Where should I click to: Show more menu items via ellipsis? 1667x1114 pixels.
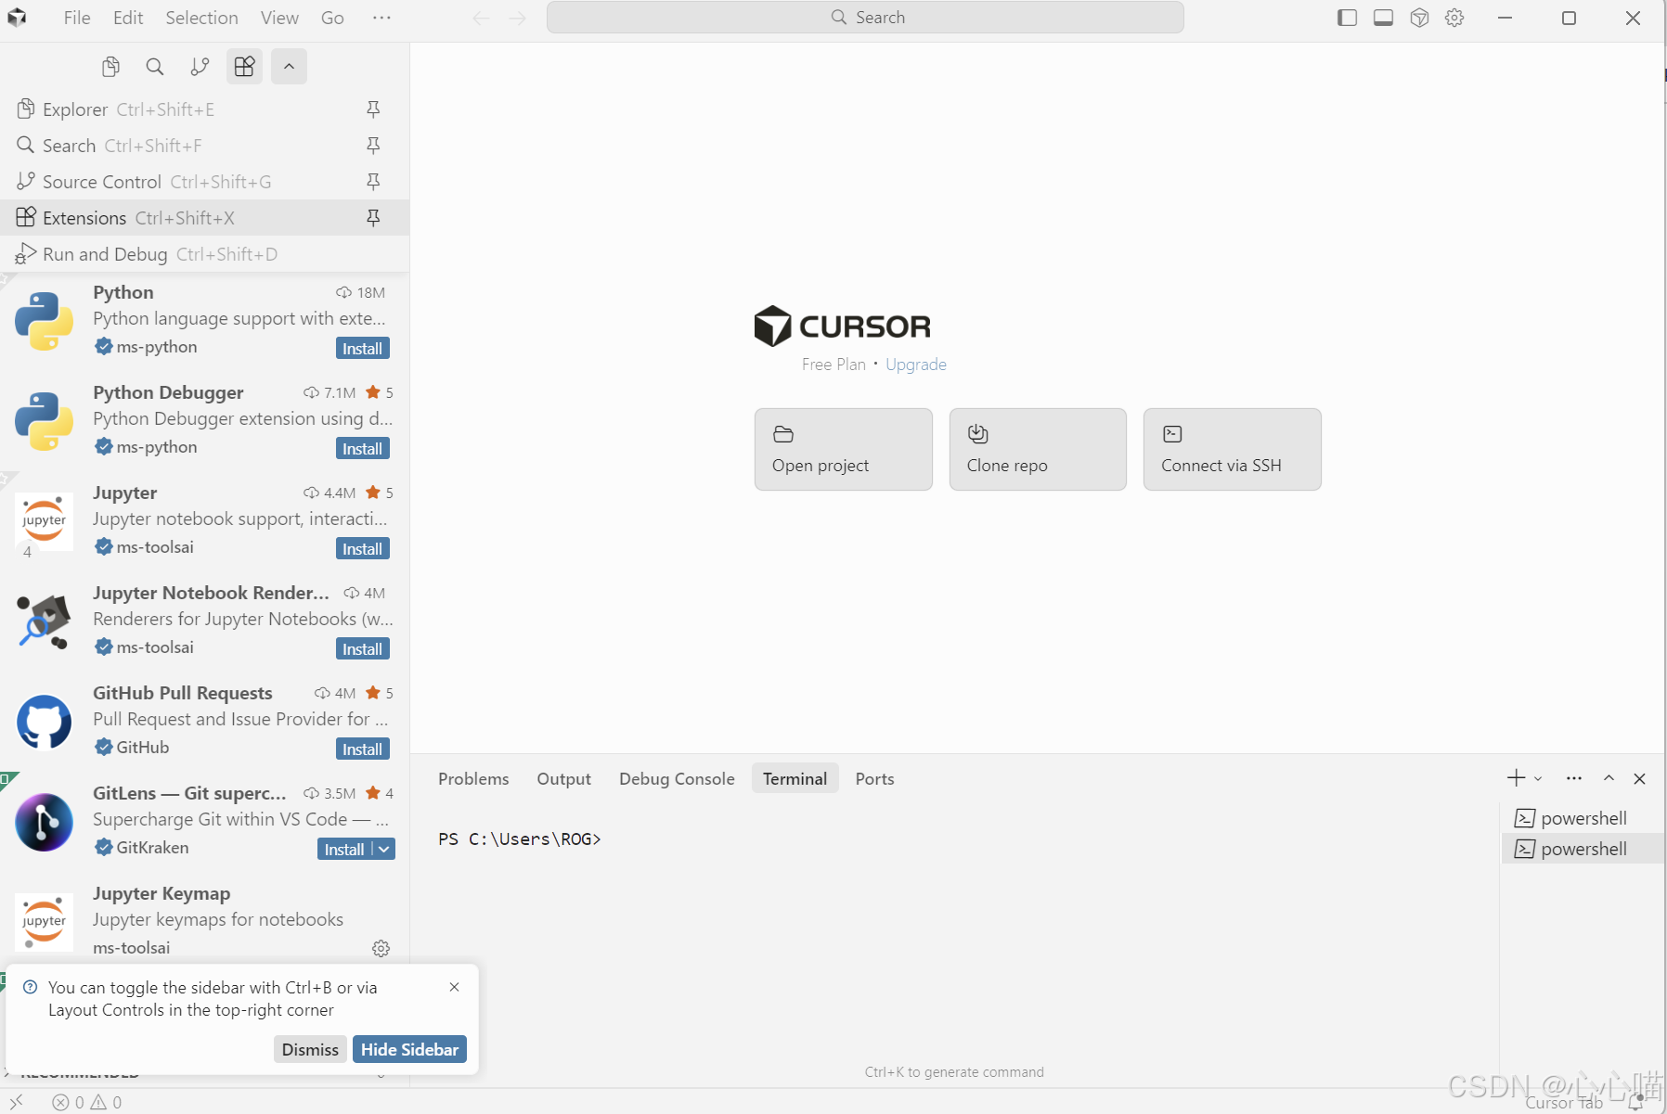point(381,18)
